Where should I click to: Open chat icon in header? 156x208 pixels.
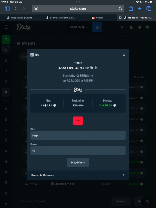click(147, 27)
